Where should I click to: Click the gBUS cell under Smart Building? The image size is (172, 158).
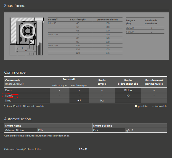click(129, 130)
